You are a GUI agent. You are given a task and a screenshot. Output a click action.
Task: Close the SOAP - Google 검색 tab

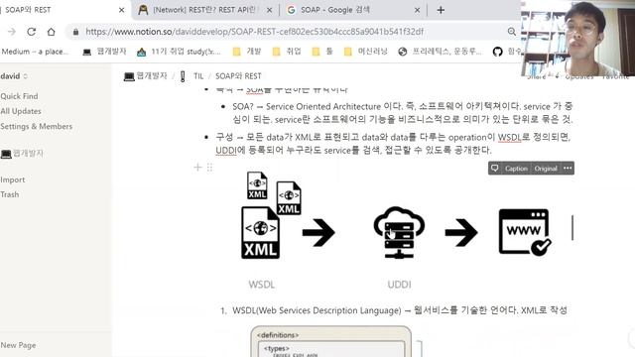(x=417, y=10)
